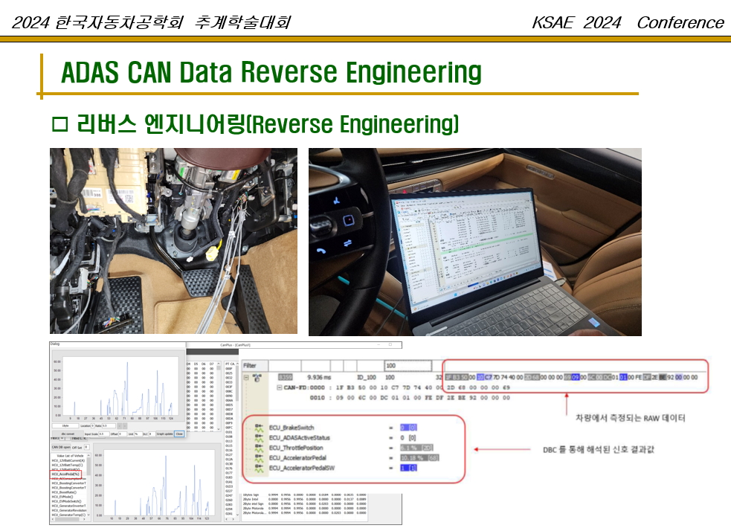The image size is (731, 531).
Task: Click the laptop photo thumbnail
Action: tap(474, 242)
